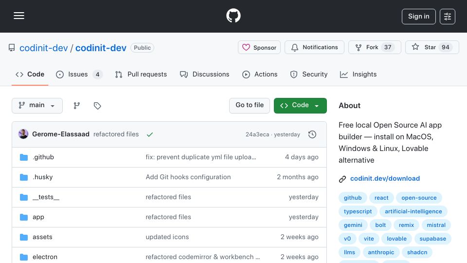Image resolution: width=467 pixels, height=263 pixels.
Task: Click the Sign in button
Action: (x=418, y=17)
